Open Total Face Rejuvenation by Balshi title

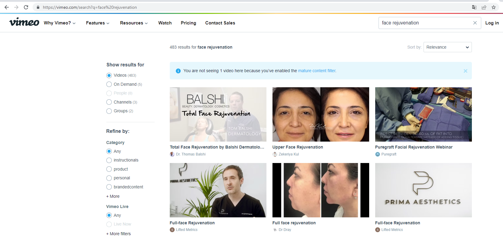point(217,147)
